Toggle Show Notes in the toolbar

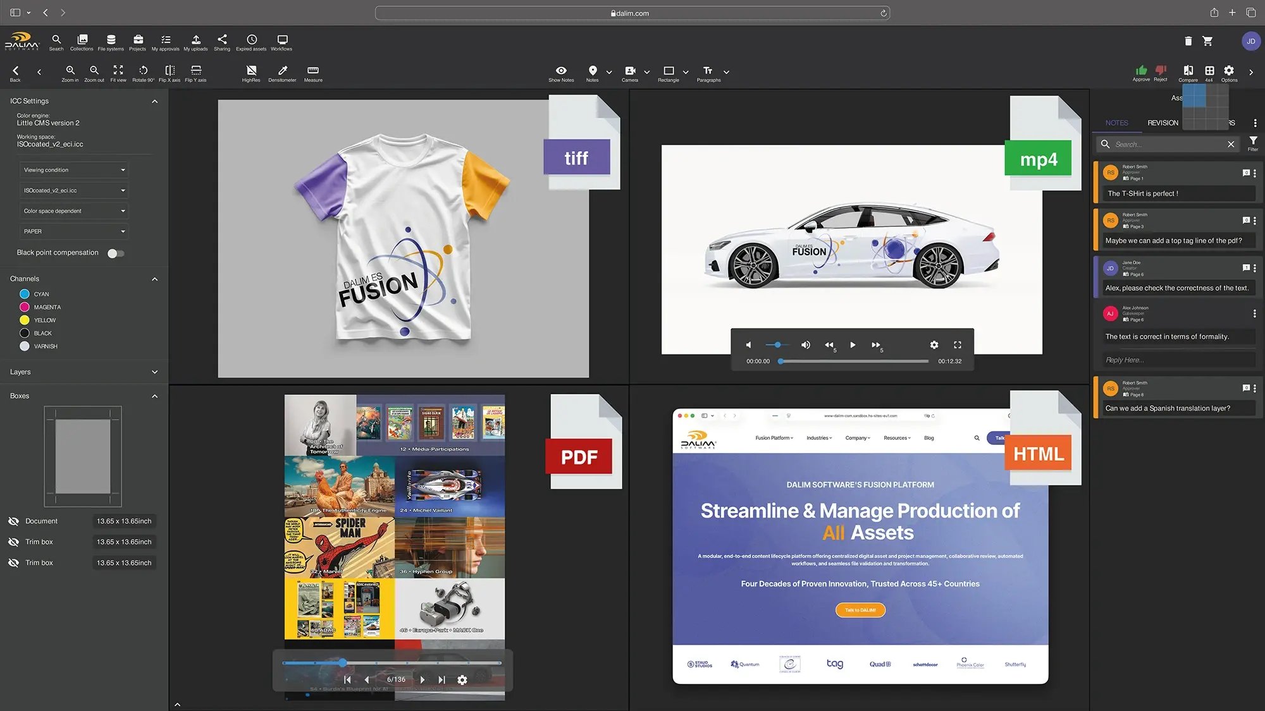[561, 73]
